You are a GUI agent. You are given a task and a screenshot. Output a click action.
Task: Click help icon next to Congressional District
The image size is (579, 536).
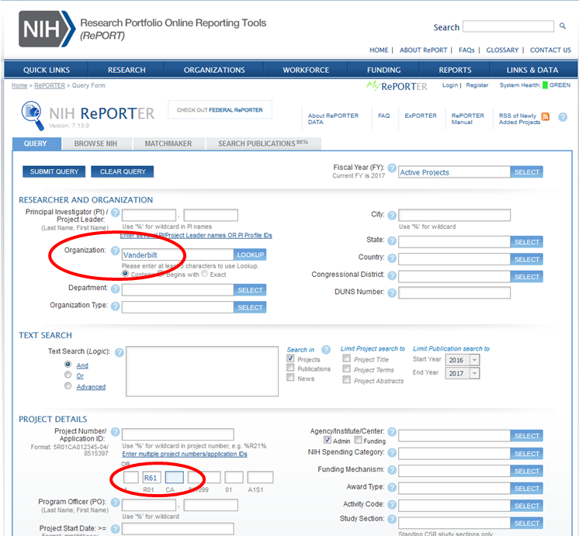click(392, 275)
